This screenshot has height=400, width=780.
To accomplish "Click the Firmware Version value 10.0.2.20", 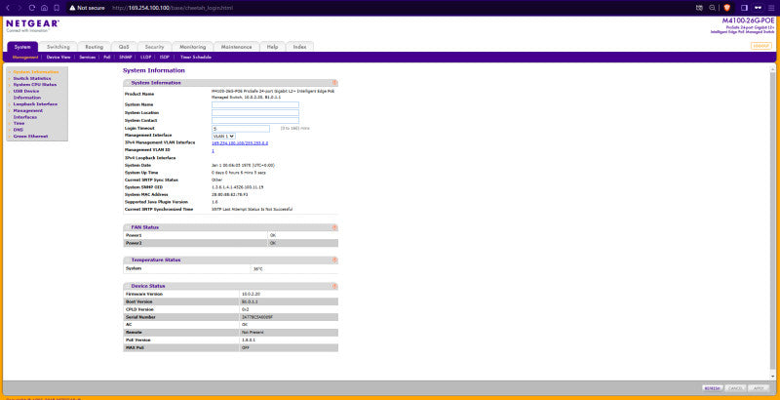I will [251, 294].
